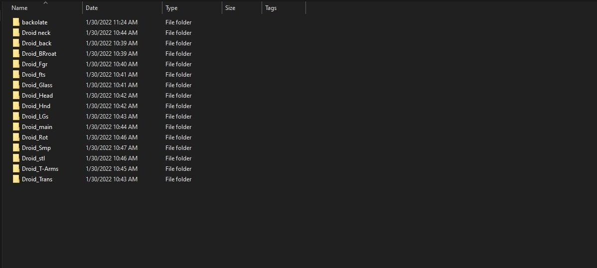Click the 'Droid_Head' folder name
597x268 pixels.
[37, 96]
